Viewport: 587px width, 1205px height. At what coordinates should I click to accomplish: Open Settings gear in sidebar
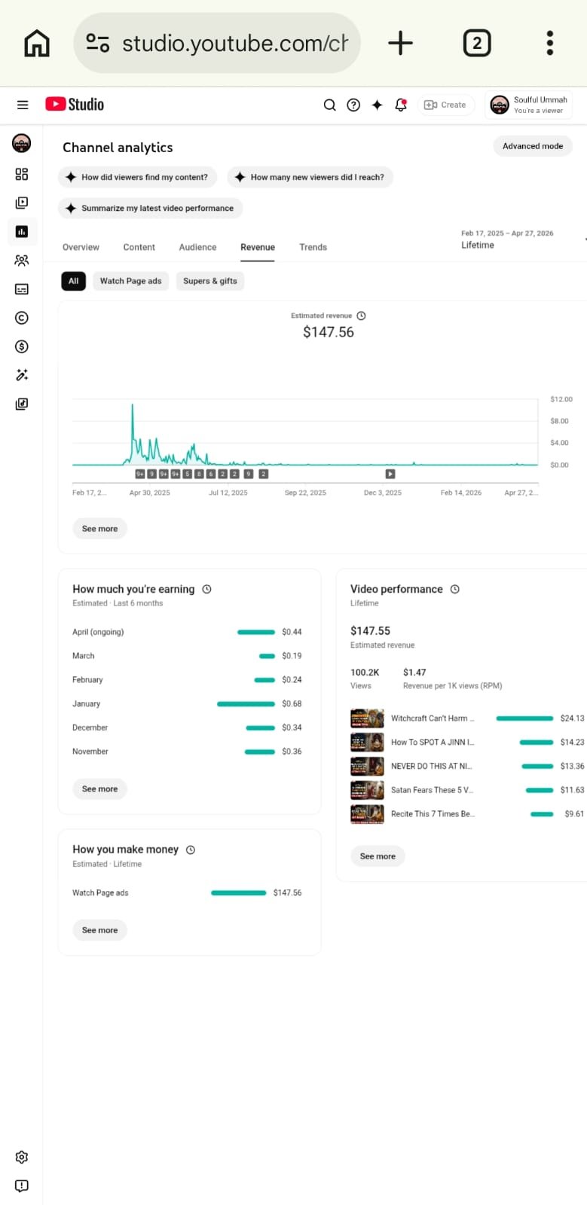point(22,1157)
